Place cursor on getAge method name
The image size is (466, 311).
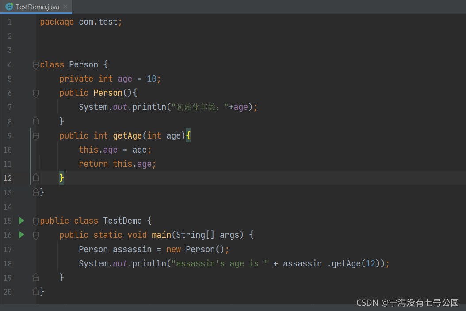tap(127, 136)
